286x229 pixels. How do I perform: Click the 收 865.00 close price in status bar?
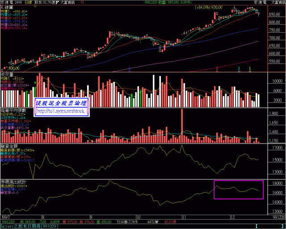click(x=28, y=222)
